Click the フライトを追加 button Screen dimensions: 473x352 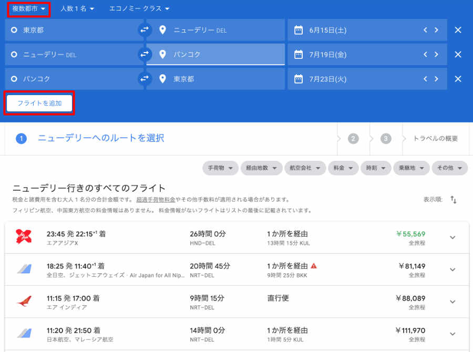point(39,103)
